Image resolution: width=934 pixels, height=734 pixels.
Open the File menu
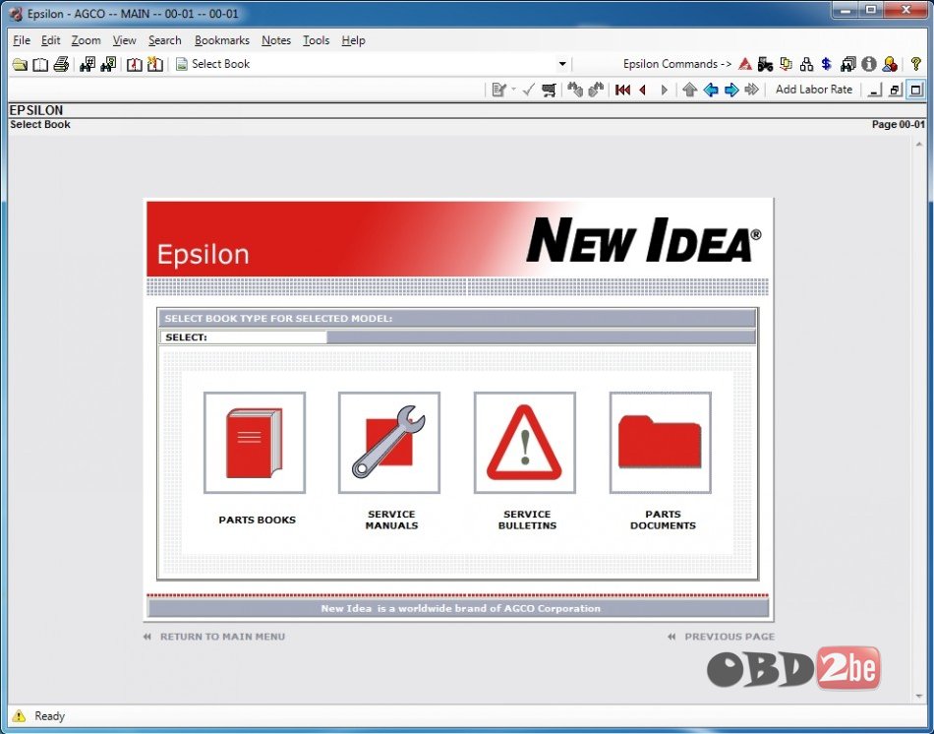[x=22, y=40]
